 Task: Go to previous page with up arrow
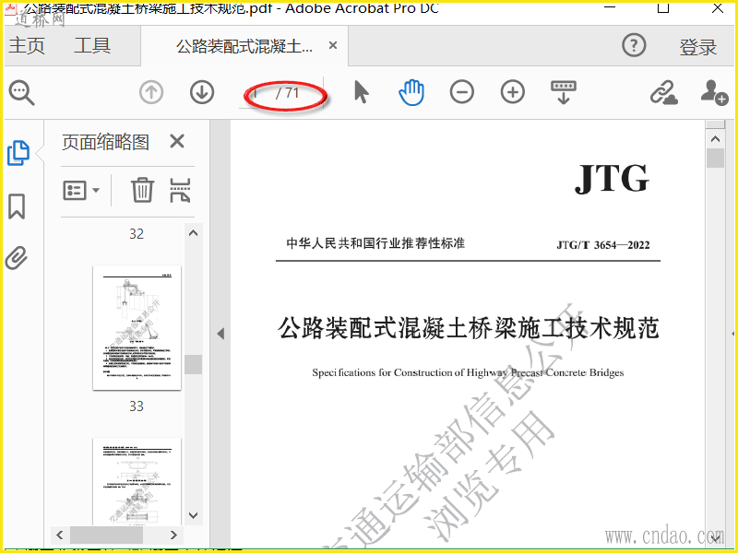pyautogui.click(x=151, y=92)
